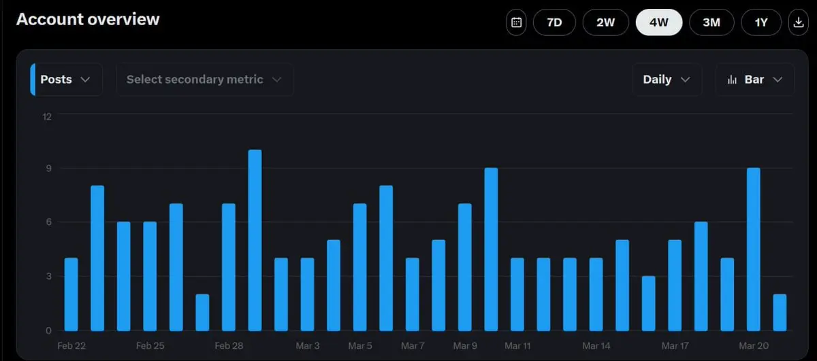The width and height of the screenshot is (817, 361).
Task: Select the 2W time range
Action: [605, 22]
